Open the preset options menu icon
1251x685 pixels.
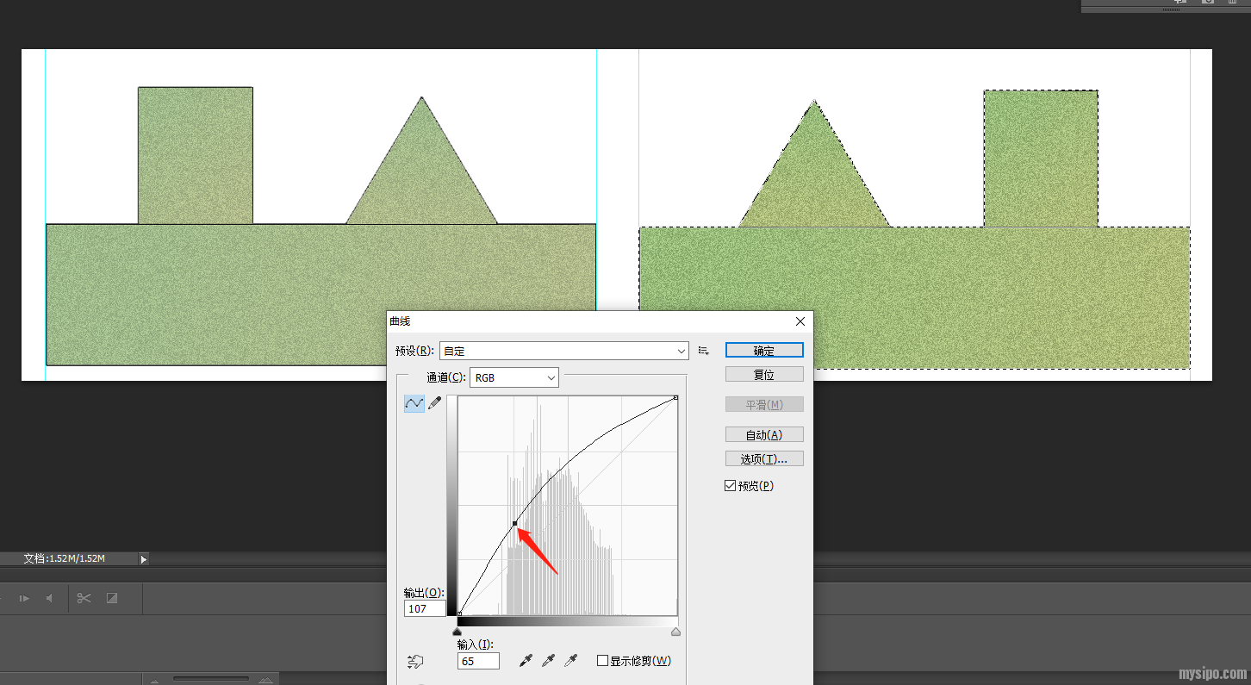704,351
